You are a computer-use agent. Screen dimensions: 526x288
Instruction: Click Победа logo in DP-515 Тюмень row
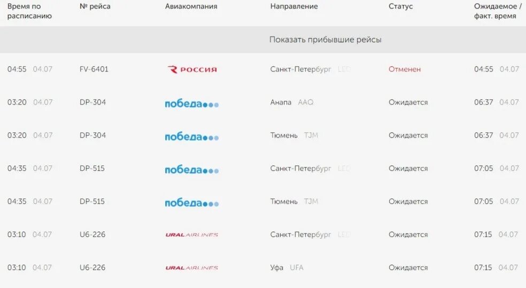pyautogui.click(x=191, y=202)
